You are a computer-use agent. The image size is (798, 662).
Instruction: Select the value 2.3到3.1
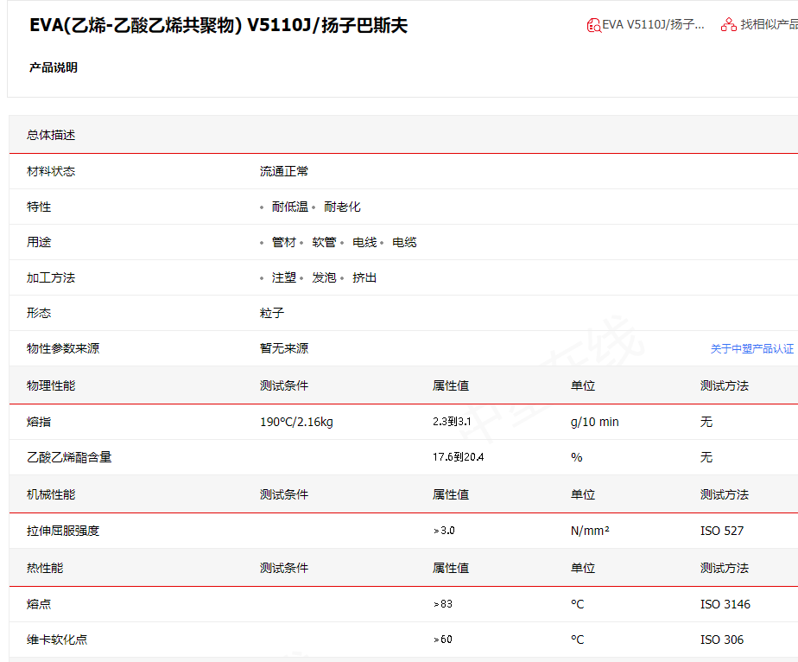tap(452, 422)
